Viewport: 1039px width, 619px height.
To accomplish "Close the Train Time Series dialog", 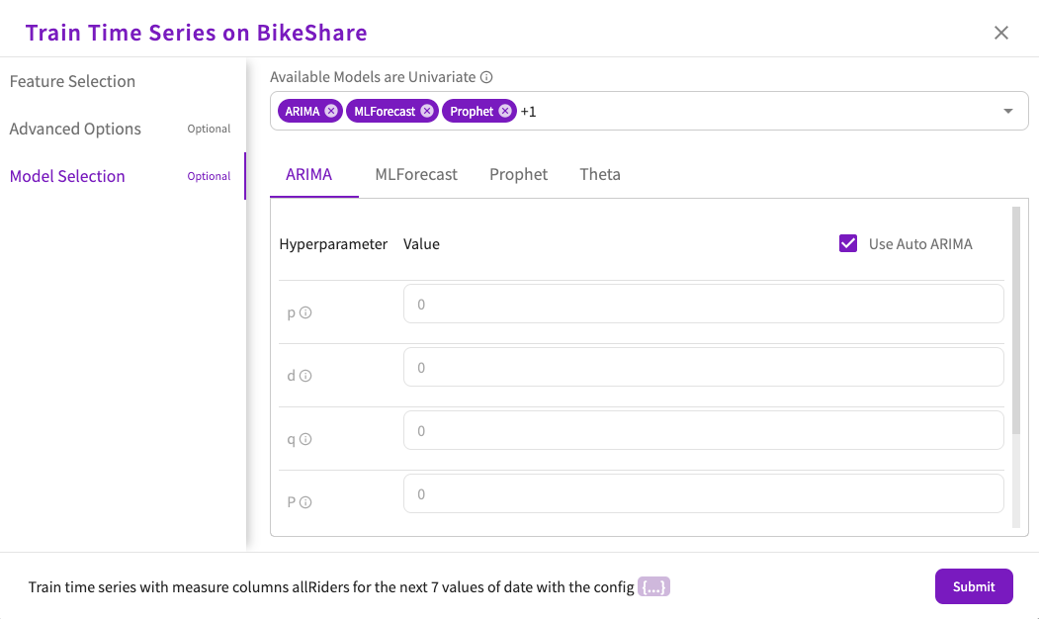I will point(1000,33).
